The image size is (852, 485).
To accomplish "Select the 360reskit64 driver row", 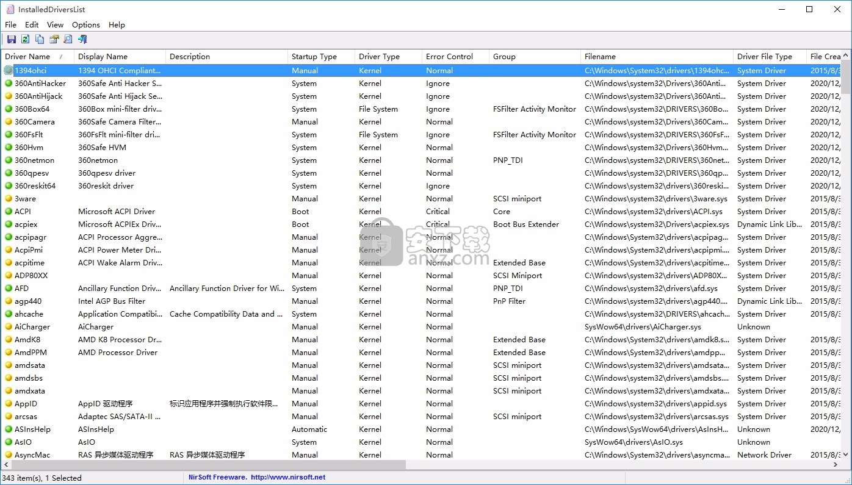I will (421, 186).
